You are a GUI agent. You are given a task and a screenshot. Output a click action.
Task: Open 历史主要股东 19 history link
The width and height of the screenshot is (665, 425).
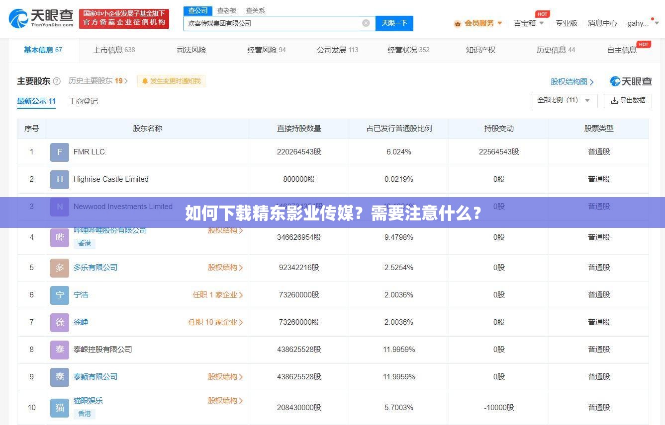(96, 81)
